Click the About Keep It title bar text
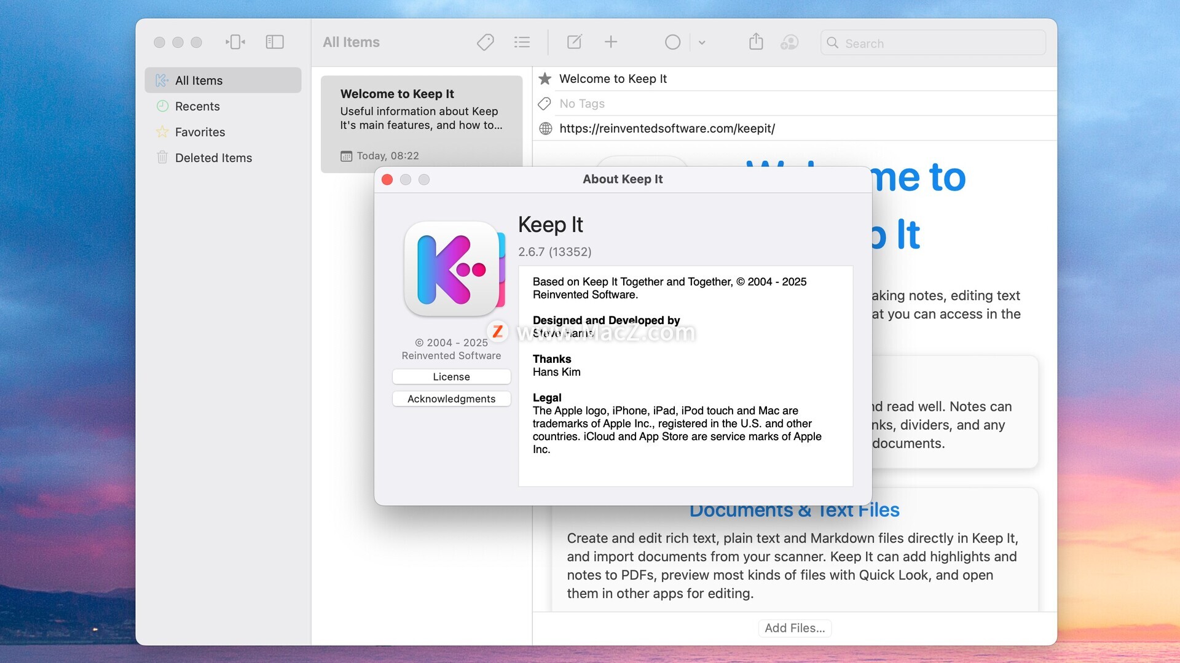This screenshot has height=663, width=1180. click(x=623, y=179)
